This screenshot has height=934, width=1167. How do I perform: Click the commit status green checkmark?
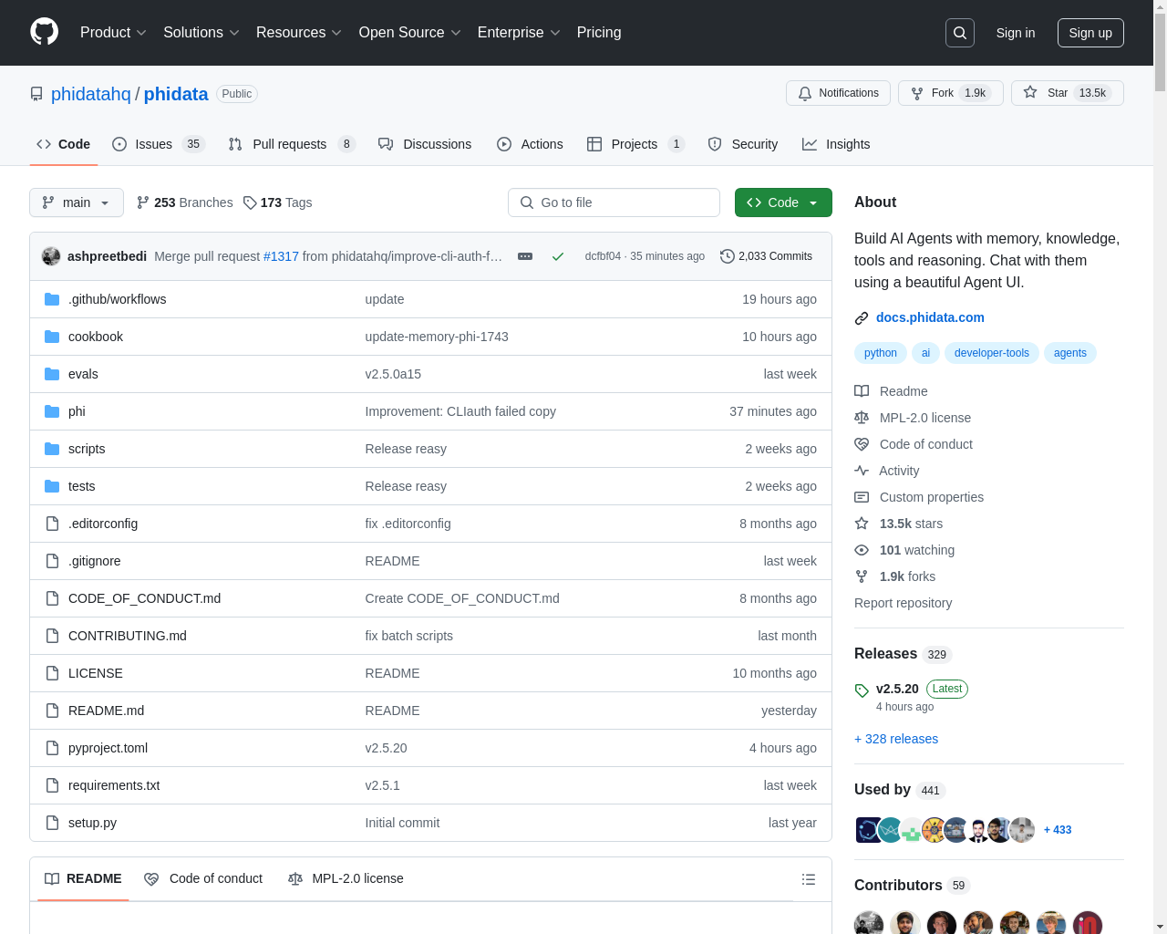558,256
